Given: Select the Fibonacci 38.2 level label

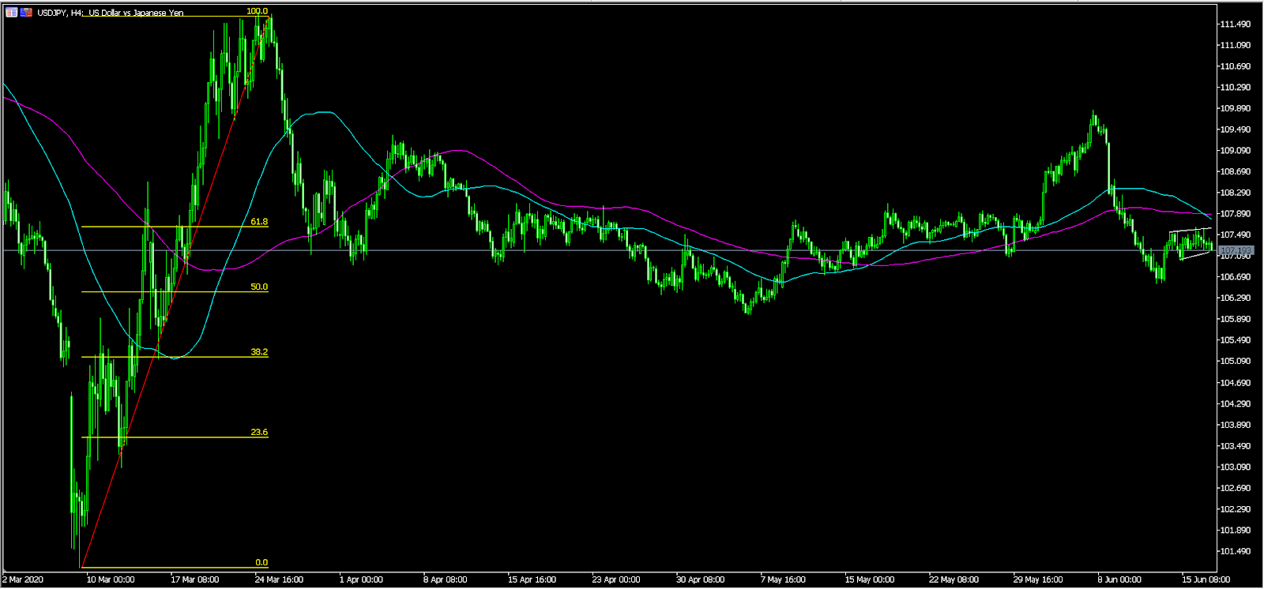Looking at the screenshot, I should [259, 352].
